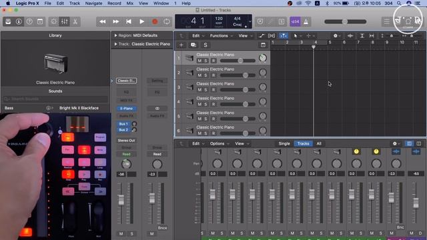Click the Stereo Out output slot
The image size is (427, 240).
[x=126, y=141]
